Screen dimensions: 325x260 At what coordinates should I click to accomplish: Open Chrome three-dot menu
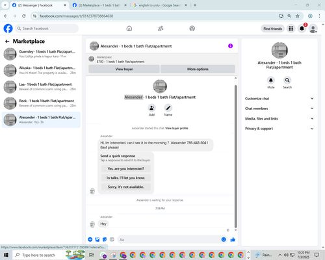(319, 16)
